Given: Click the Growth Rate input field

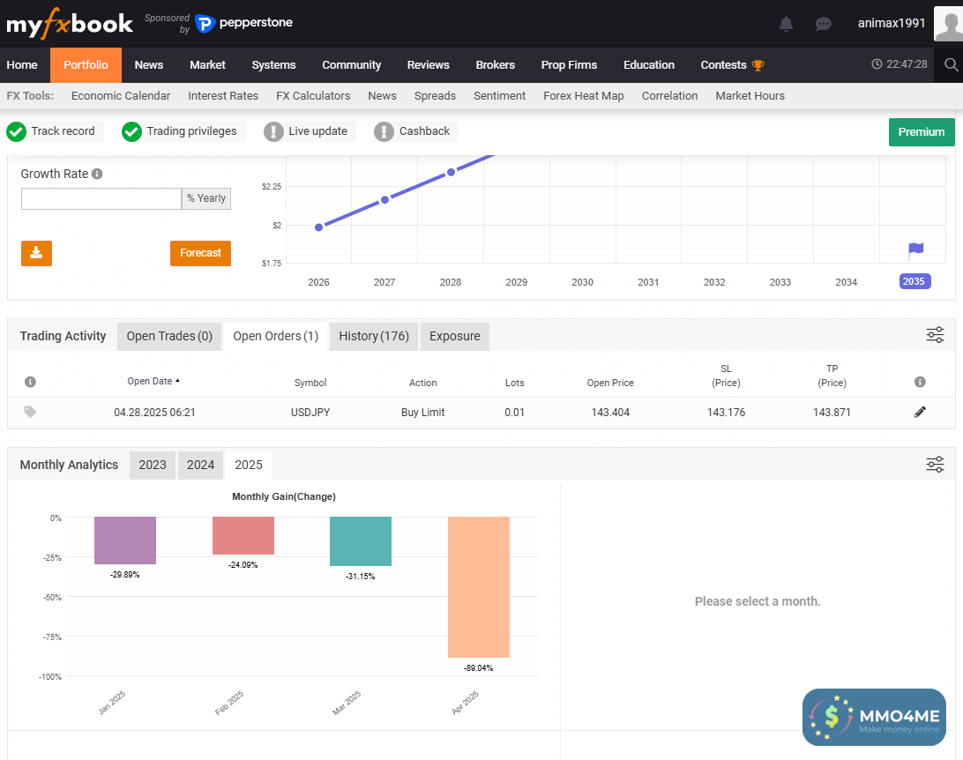Looking at the screenshot, I should [x=101, y=198].
